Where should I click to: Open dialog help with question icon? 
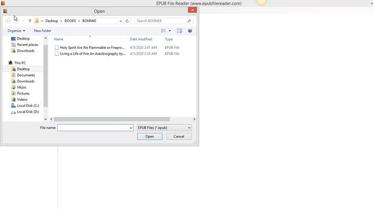pos(190,31)
